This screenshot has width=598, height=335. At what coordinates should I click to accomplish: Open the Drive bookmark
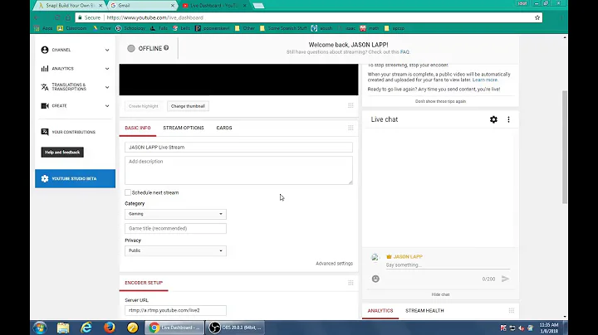click(102, 28)
